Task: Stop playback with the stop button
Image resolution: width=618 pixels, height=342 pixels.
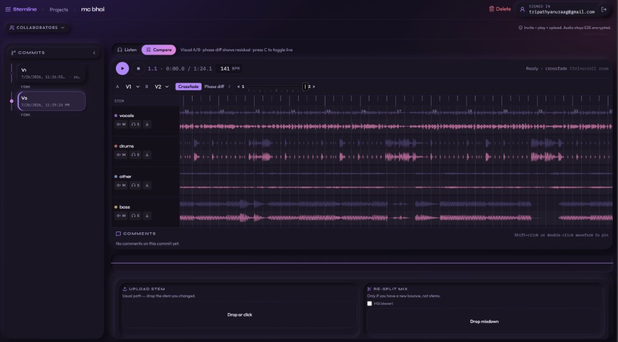Action: (138, 69)
